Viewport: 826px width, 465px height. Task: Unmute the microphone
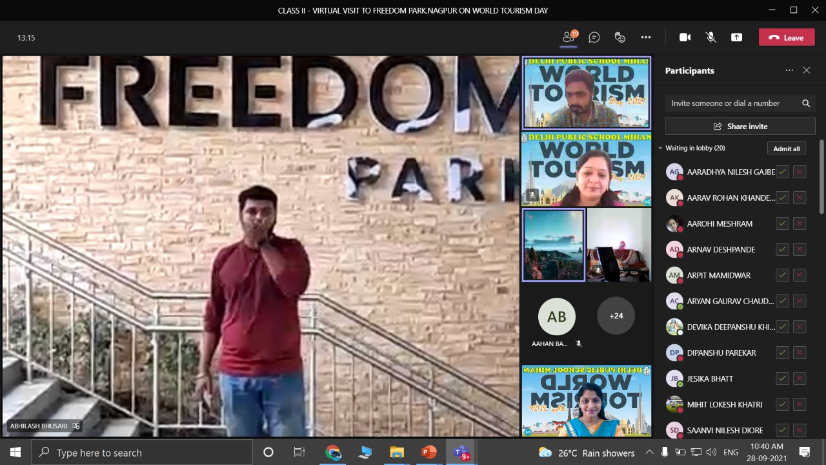pos(710,37)
